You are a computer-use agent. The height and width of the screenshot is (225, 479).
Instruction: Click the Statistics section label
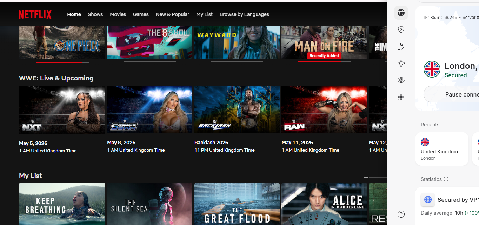431,179
